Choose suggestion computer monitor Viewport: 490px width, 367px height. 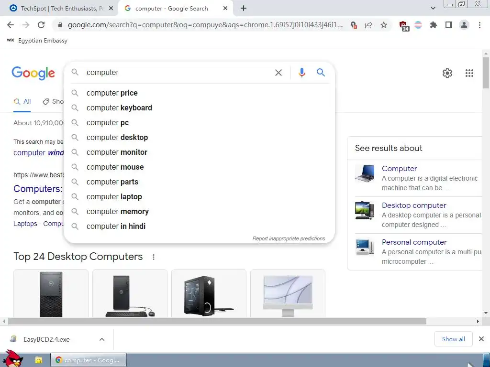coord(199,152)
